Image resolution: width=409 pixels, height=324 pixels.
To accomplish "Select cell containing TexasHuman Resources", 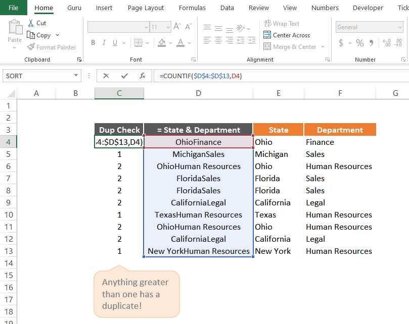I will point(198,215).
